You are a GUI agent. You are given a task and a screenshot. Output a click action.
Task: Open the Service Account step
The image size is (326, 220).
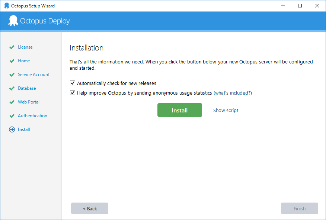click(x=34, y=75)
